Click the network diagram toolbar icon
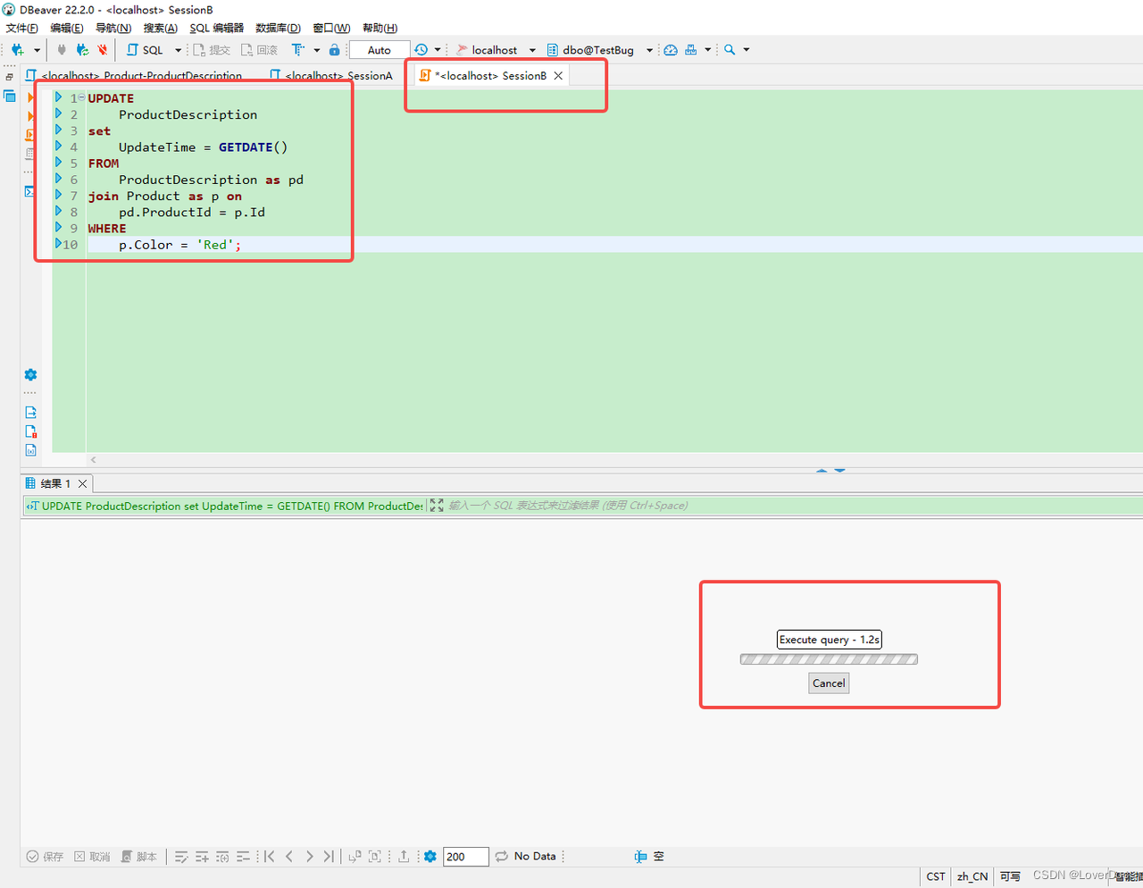The width and height of the screenshot is (1143, 888). pos(690,50)
